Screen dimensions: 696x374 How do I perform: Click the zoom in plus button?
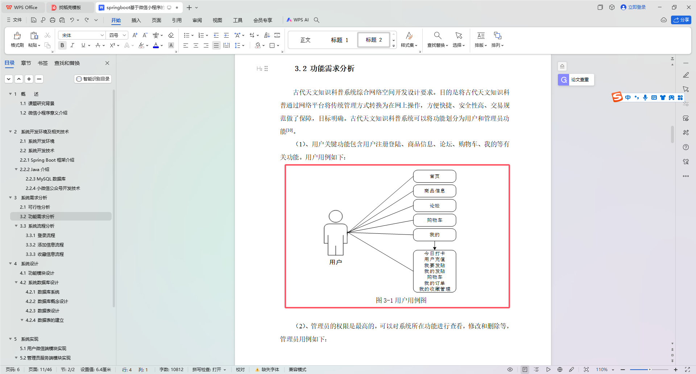tap(676, 370)
